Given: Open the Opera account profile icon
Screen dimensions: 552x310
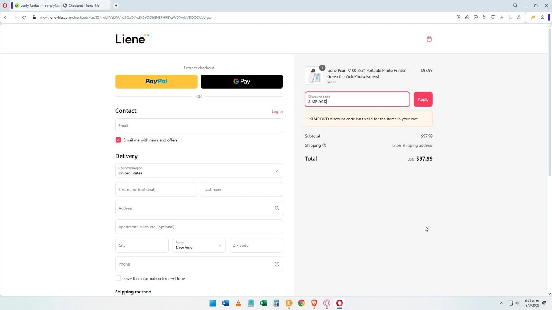Looking at the screenshot, I should tap(519, 17).
